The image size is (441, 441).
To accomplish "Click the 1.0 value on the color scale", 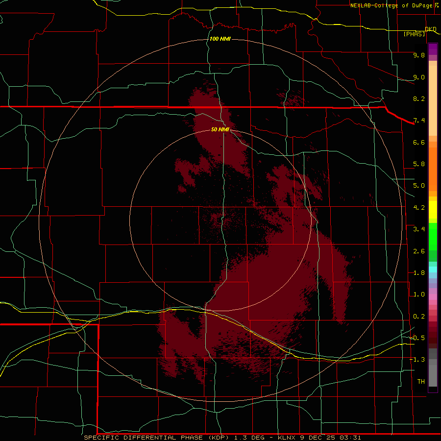I will (x=419, y=294).
